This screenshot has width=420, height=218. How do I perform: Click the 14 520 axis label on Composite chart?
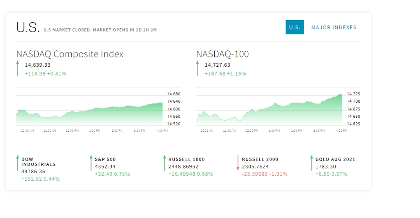(x=173, y=124)
